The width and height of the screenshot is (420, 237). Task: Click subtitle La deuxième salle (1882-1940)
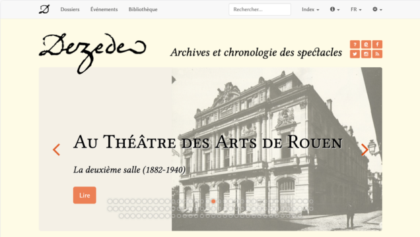click(x=129, y=170)
